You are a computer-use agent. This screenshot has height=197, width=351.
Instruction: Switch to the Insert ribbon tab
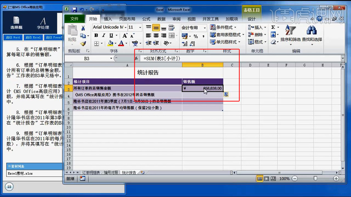pos(108,19)
